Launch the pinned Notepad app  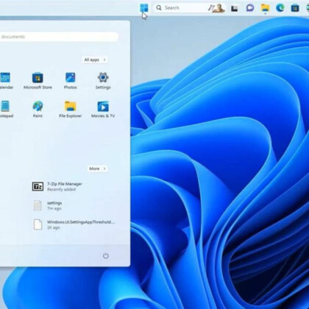coord(5,110)
